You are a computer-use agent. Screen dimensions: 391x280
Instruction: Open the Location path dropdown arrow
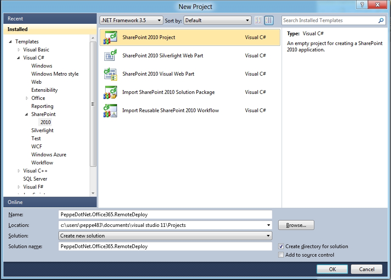268,225
